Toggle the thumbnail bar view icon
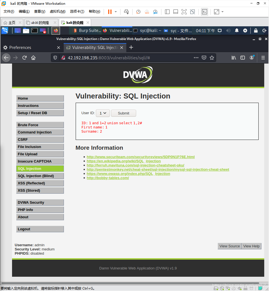Screen dimensions: 269x291 (x=175, y=12)
